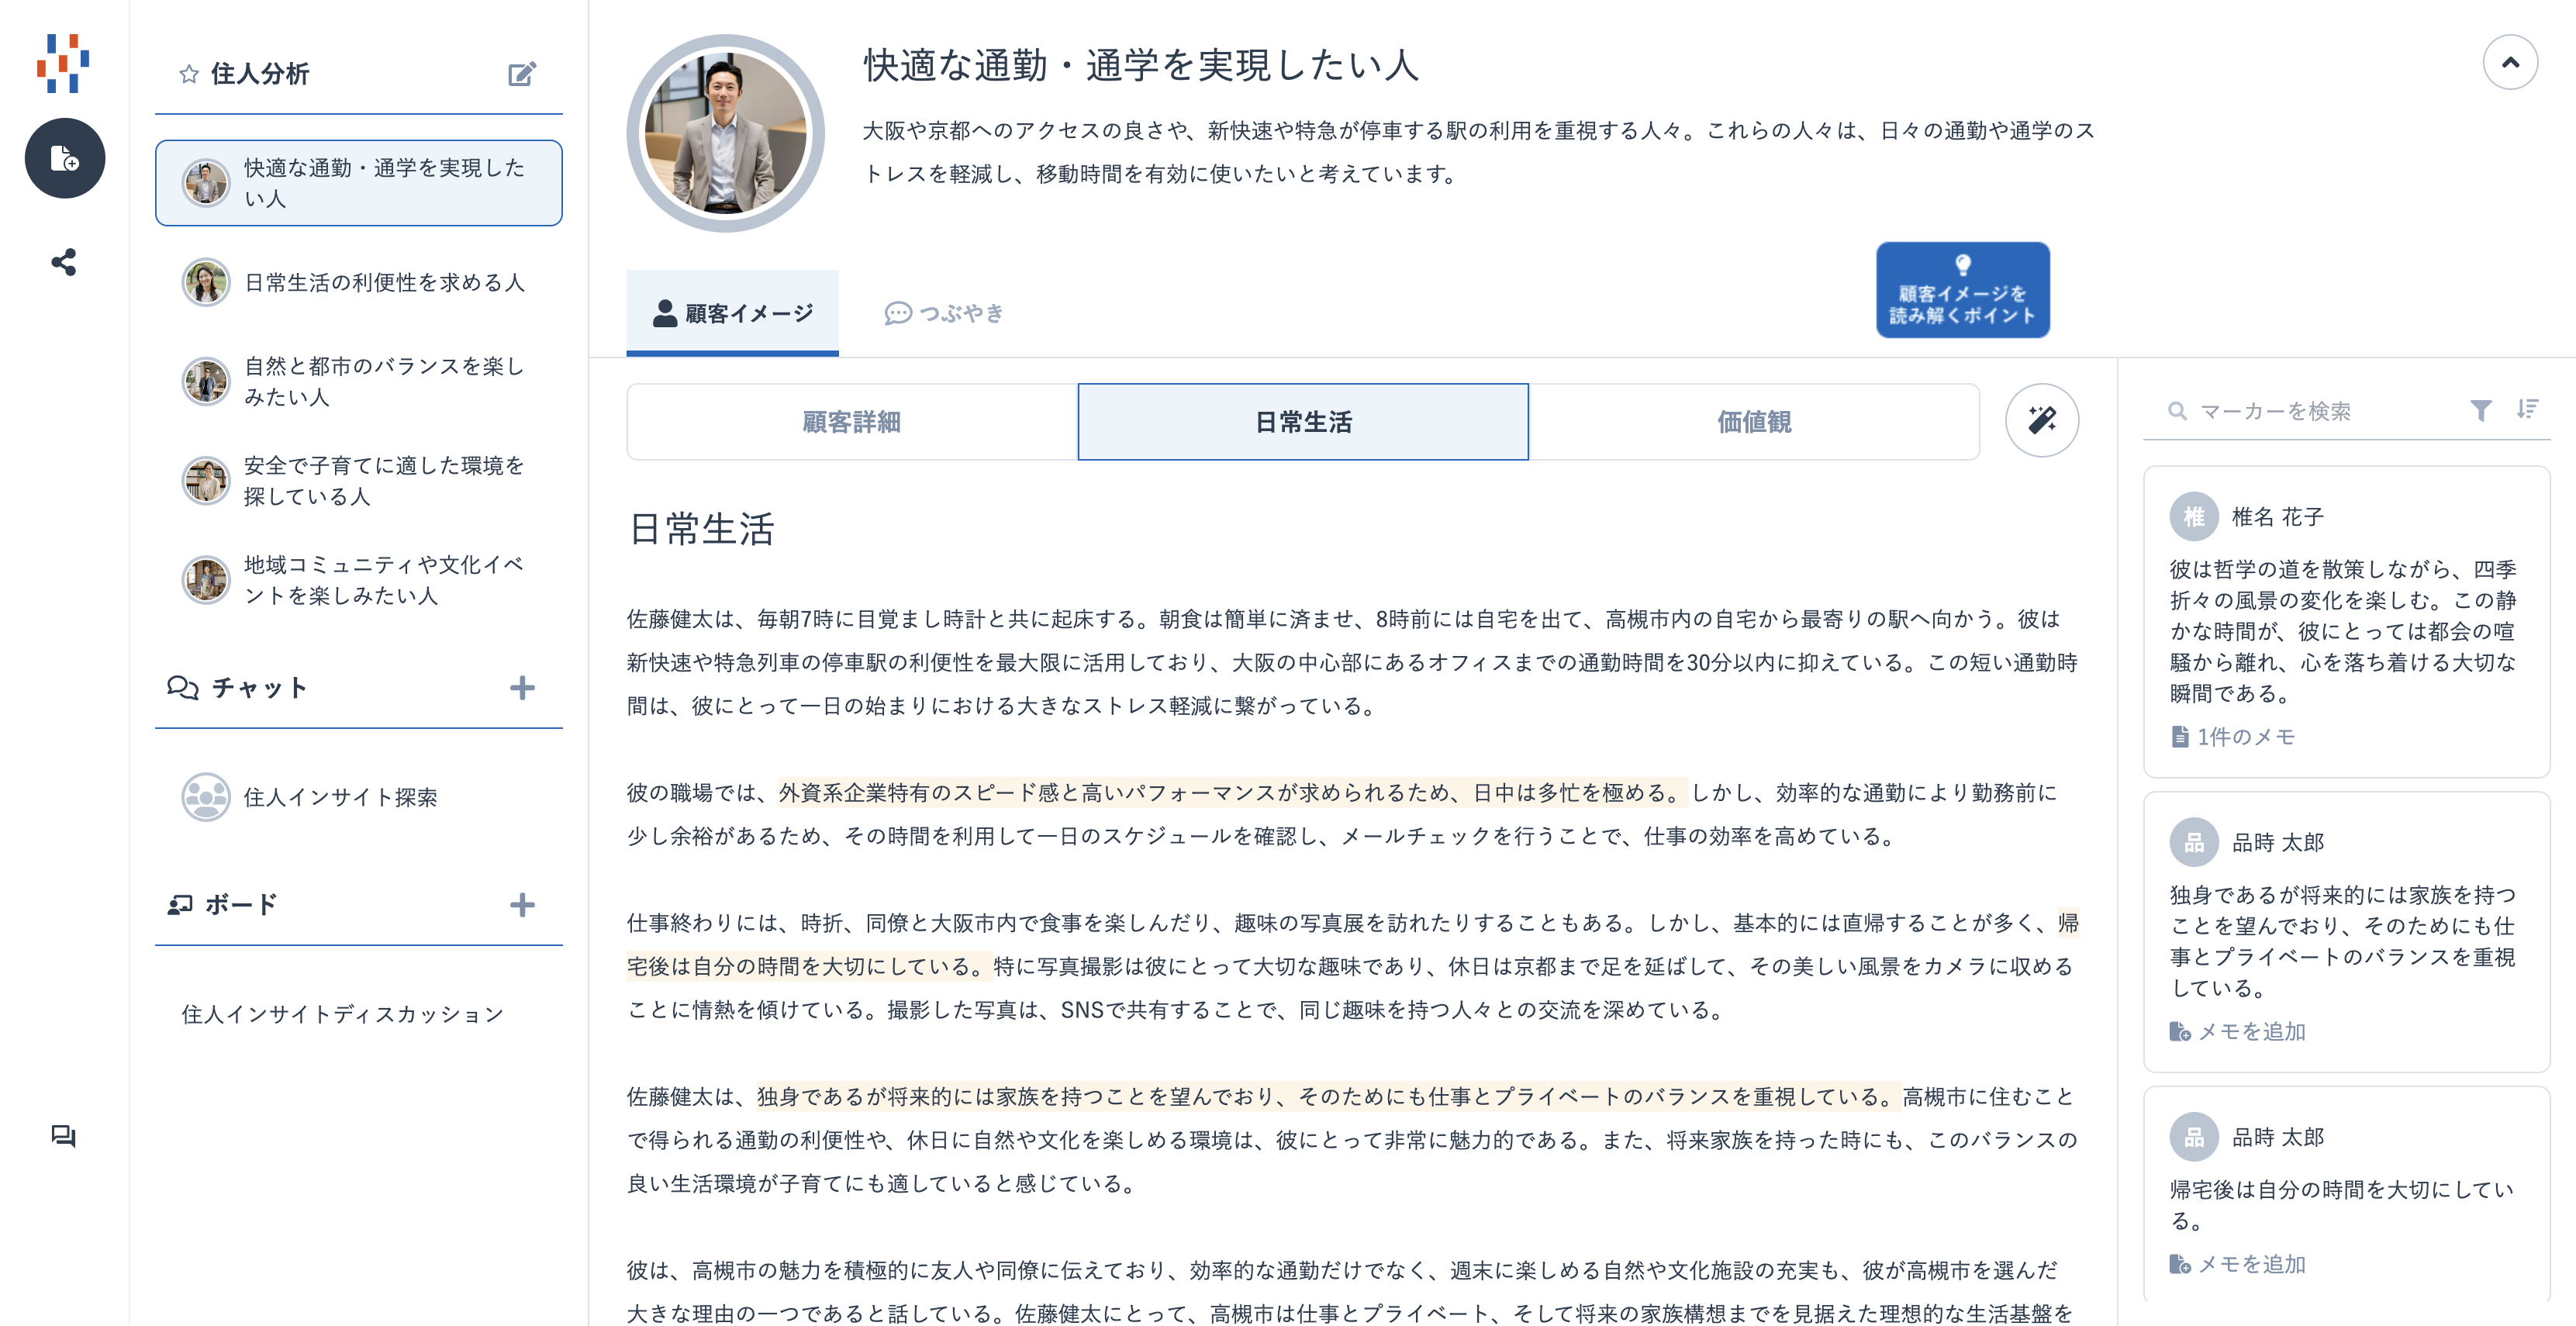
Task: Select persona 自然と都市のバランスを楽しみたい人
Action: click(x=359, y=381)
